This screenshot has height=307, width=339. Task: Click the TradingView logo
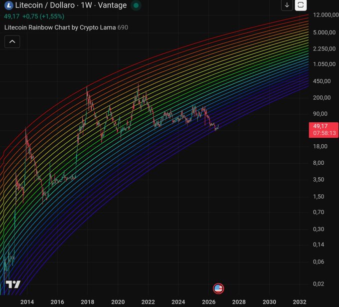coord(13,284)
